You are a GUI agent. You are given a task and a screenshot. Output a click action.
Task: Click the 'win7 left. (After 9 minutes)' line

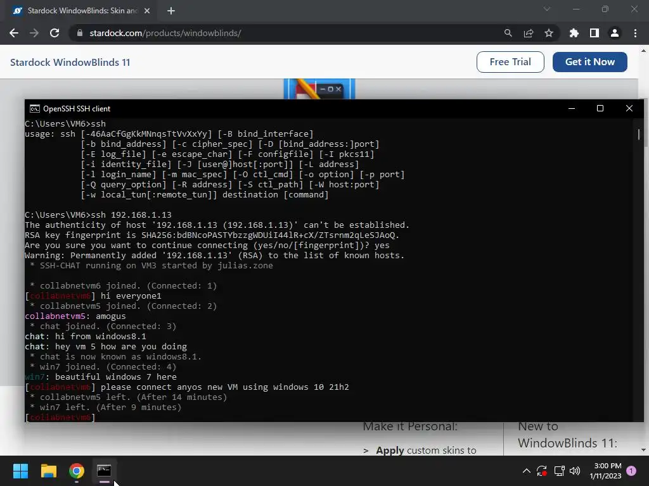click(106, 408)
